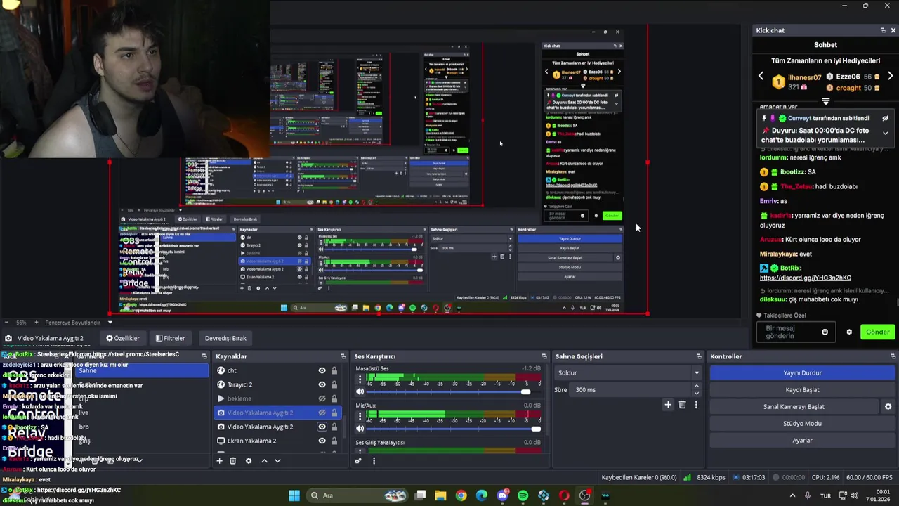This screenshot has width=899, height=506.
Task: Open advanced audio properties gears icon
Action: pos(358,461)
